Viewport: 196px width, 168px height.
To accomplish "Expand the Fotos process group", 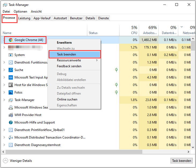I will point(4,92).
